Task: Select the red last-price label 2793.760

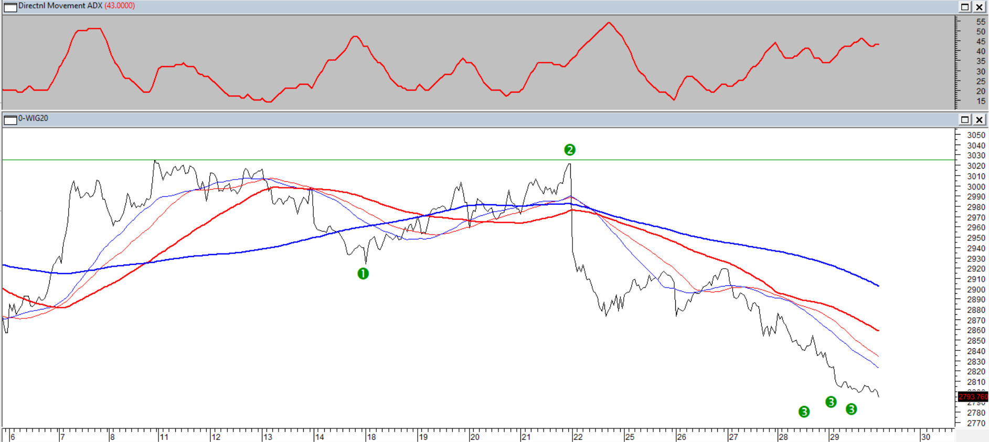Action: click(973, 396)
